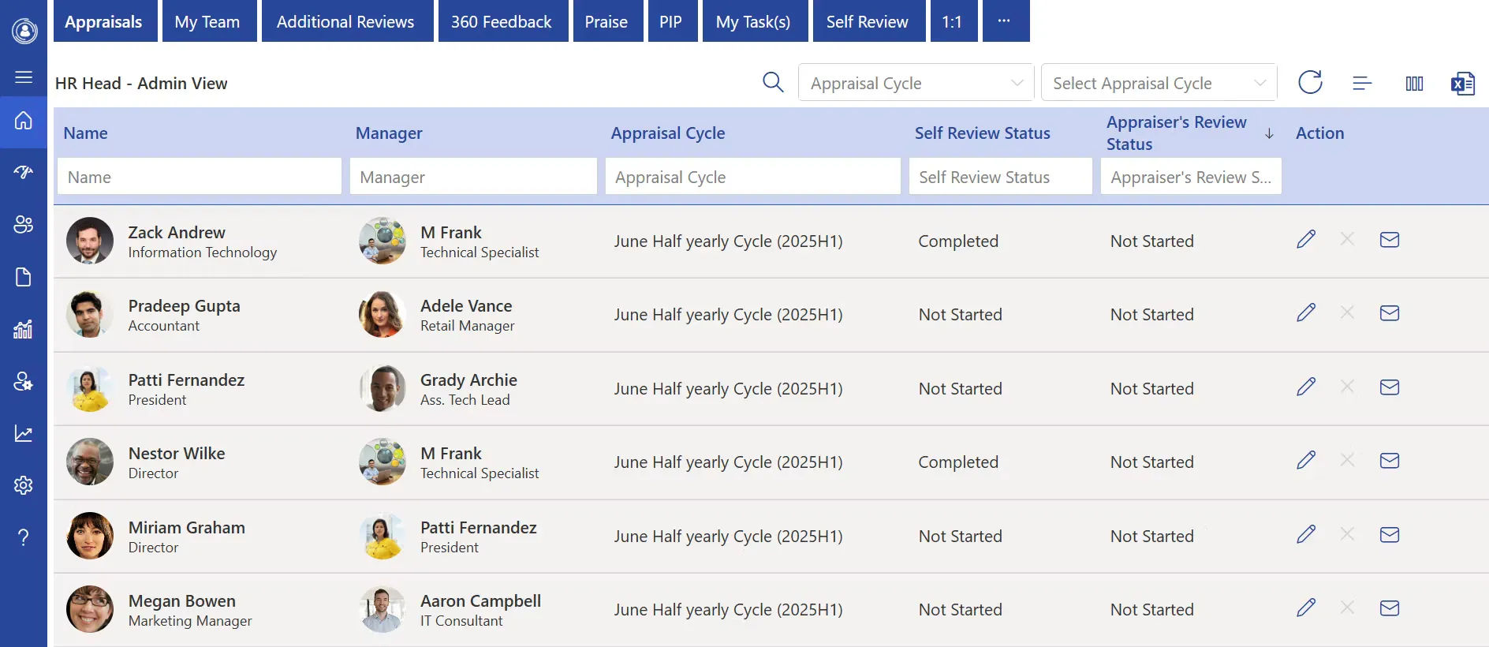
Task: Open the document sidebar icon
Action: tap(24, 277)
